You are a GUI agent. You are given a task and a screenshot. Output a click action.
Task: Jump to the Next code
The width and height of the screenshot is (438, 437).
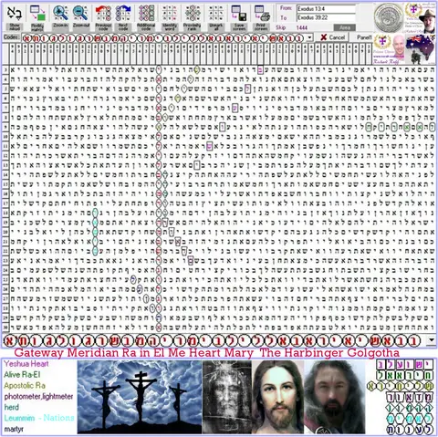(123, 17)
